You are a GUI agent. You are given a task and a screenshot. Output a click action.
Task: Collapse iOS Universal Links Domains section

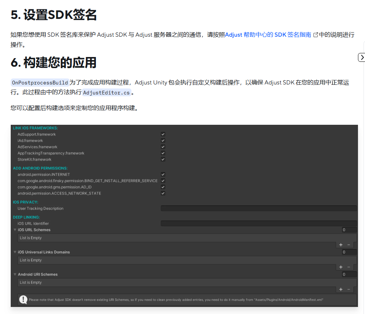pyautogui.click(x=15, y=252)
